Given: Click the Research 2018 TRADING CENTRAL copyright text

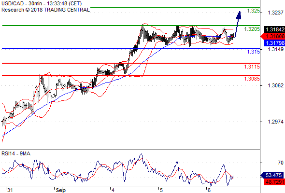Looking at the screenshot, I should tap(45, 10).
